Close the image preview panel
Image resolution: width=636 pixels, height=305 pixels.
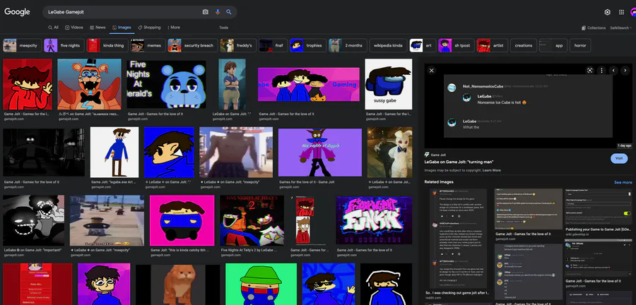(432, 71)
